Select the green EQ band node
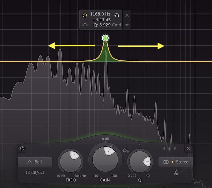This screenshot has width=212, height=188. point(105,38)
